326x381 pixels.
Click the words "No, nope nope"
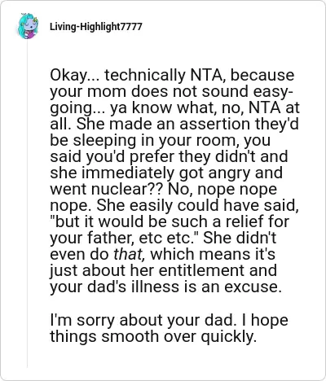[x=222, y=189]
